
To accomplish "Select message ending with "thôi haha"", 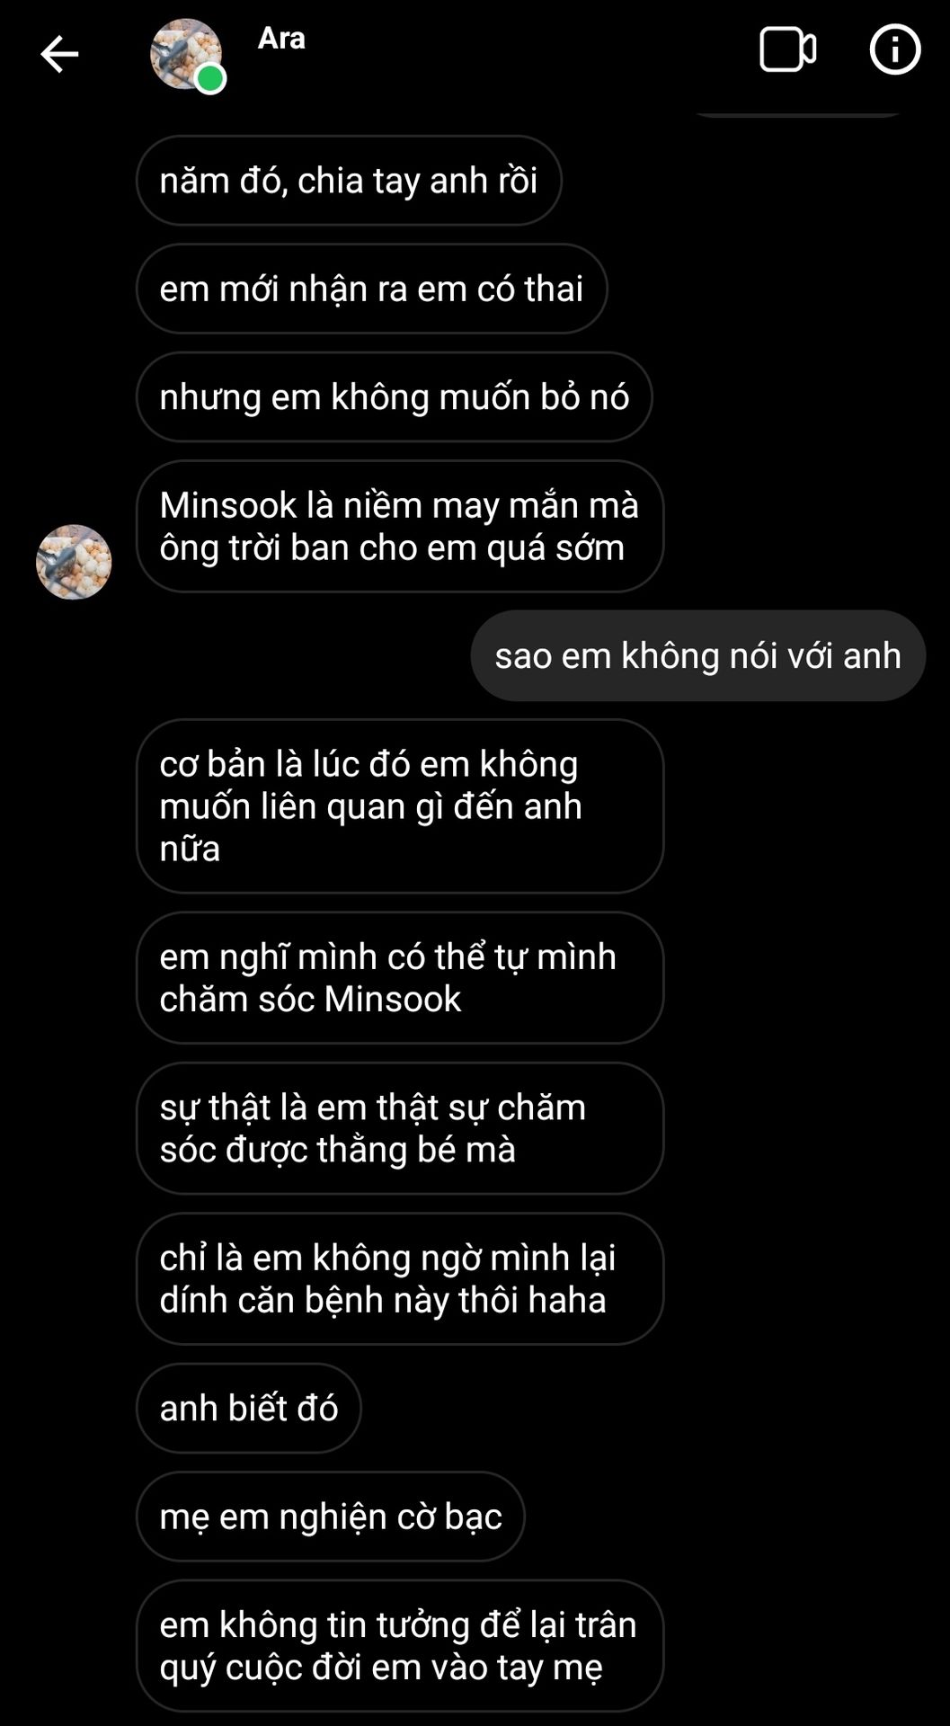I will point(400,1278).
